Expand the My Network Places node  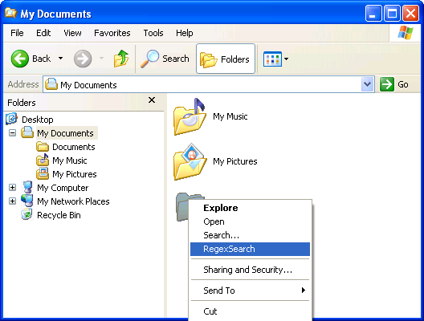(x=12, y=201)
